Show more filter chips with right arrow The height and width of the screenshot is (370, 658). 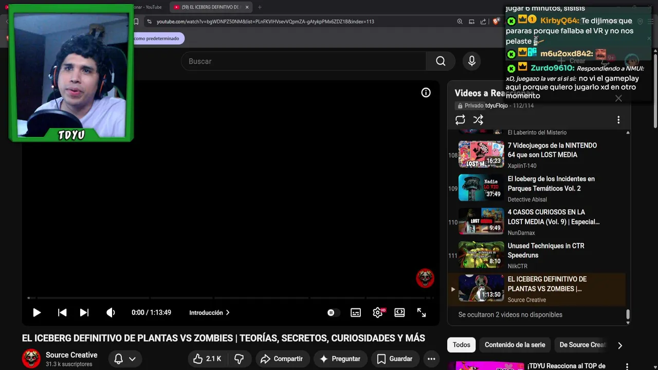tap(619, 345)
